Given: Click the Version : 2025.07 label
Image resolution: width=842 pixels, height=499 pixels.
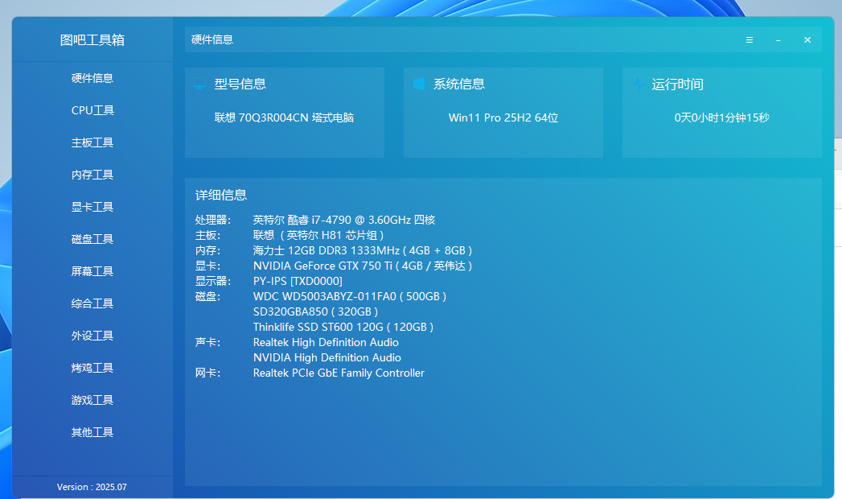Looking at the screenshot, I should tap(92, 487).
